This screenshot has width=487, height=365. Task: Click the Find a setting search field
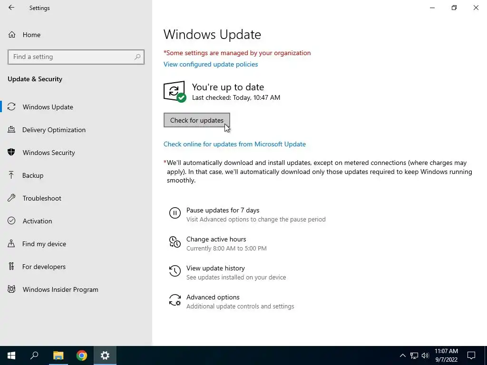(x=76, y=57)
